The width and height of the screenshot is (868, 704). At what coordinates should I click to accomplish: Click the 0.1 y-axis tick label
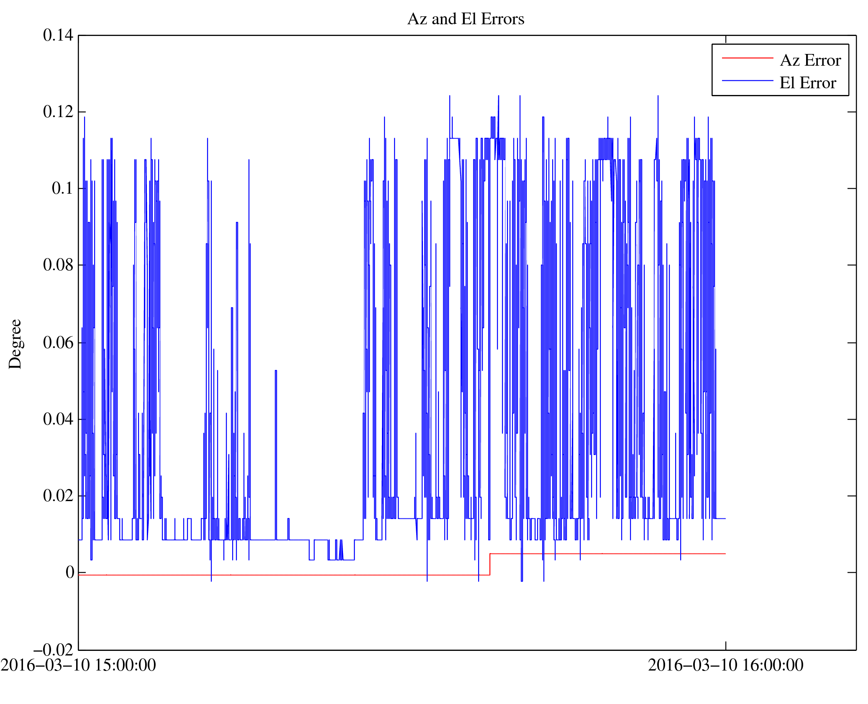(62, 188)
